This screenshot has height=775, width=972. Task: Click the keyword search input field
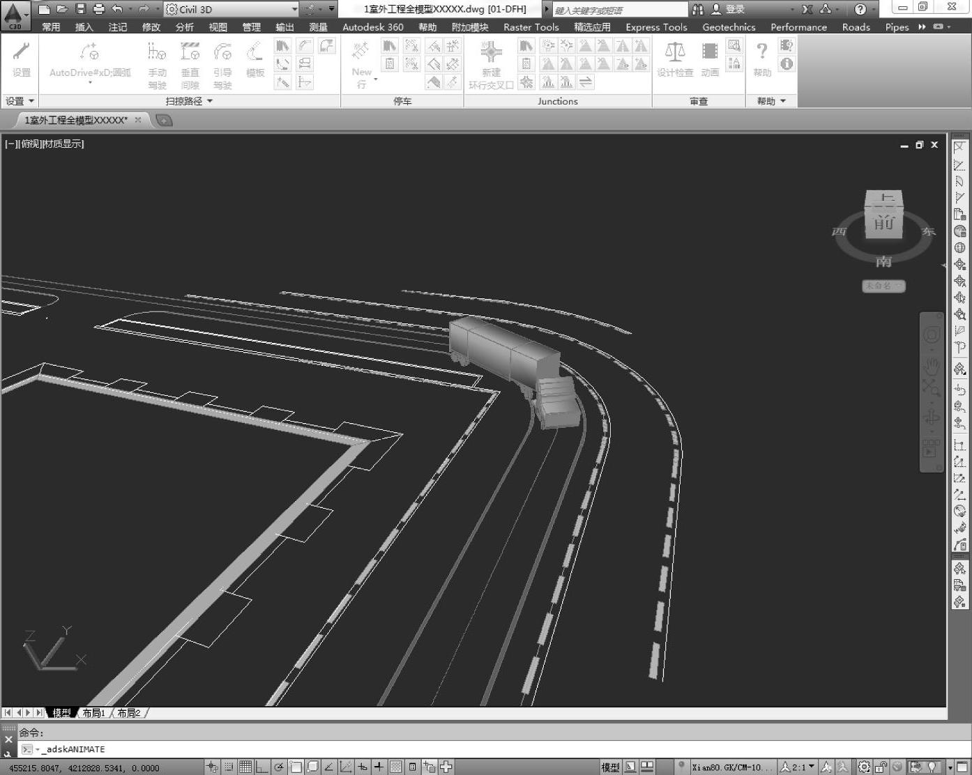[x=620, y=10]
